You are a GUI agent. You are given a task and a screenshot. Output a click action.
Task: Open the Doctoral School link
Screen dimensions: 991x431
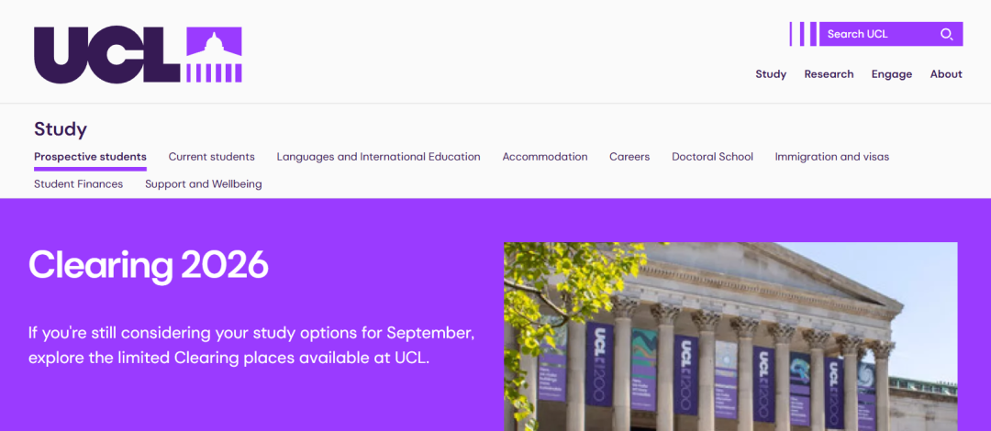click(712, 157)
